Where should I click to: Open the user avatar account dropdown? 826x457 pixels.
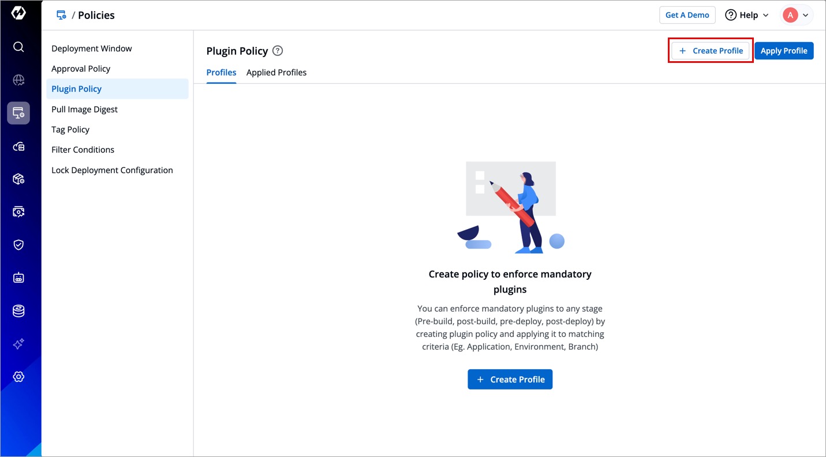tap(797, 15)
